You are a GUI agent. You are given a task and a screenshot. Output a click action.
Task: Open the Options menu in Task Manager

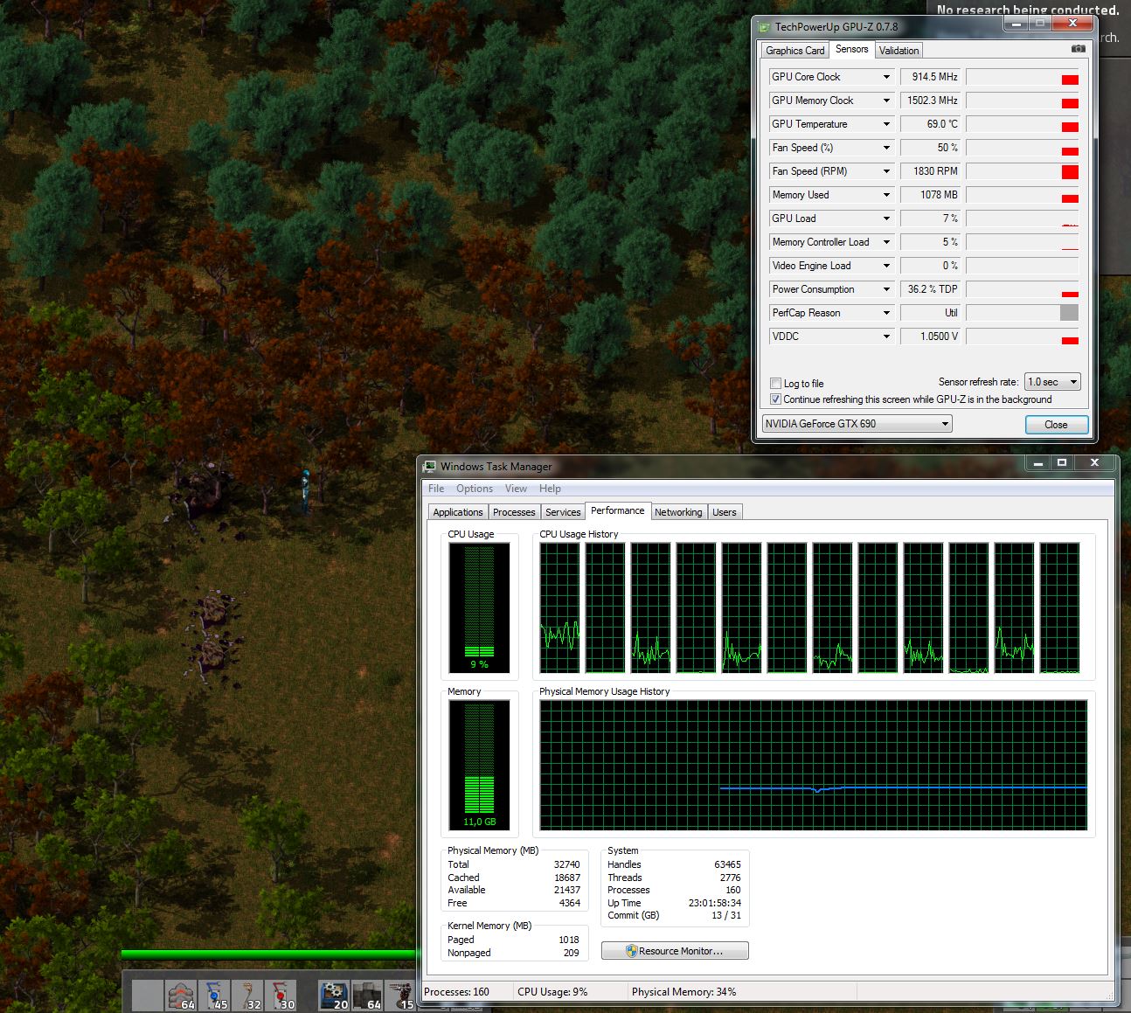tap(474, 489)
